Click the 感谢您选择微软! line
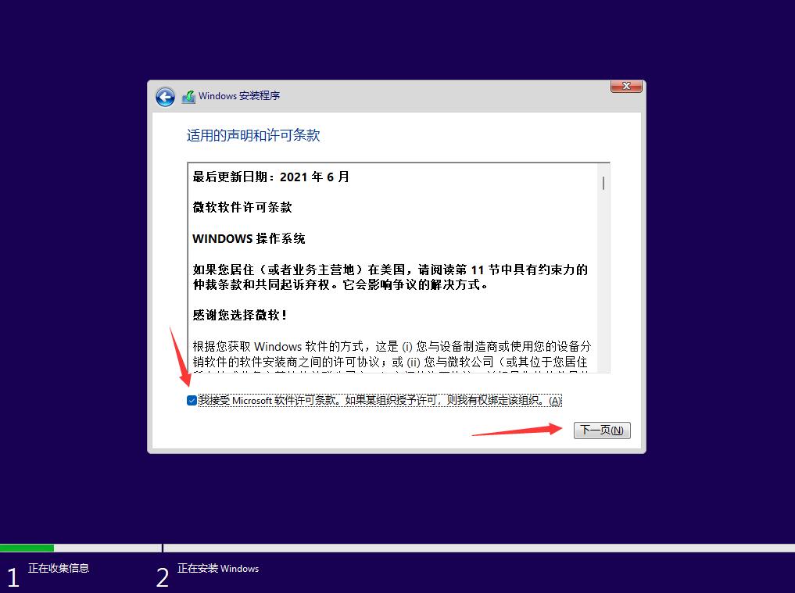This screenshot has width=795, height=593. click(240, 315)
